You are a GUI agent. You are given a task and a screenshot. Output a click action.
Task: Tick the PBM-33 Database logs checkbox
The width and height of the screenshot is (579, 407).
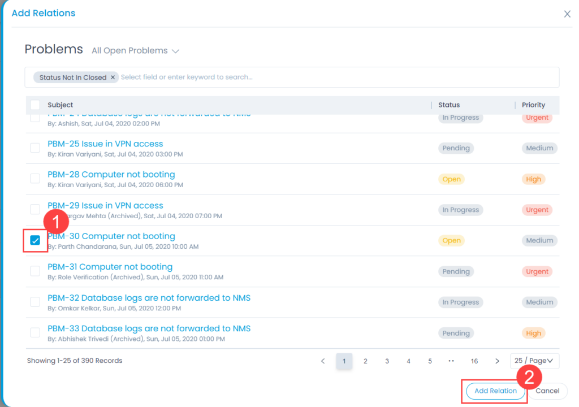point(35,333)
